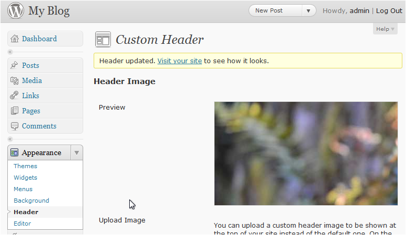This screenshot has width=406, height=235.
Task: Click the Posts pushpin icon
Action: (14, 65)
